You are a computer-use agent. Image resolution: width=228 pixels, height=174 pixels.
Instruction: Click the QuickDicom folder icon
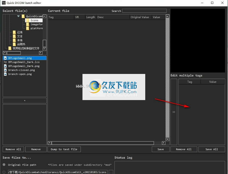pos(23,16)
